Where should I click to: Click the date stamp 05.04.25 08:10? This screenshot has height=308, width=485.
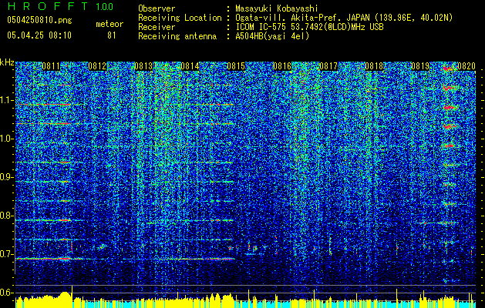(39, 35)
